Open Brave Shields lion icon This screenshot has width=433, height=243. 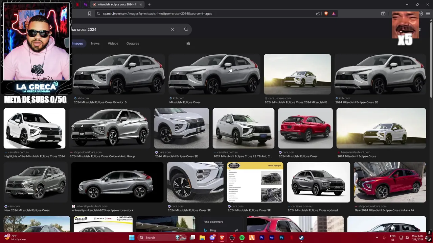tap(326, 13)
